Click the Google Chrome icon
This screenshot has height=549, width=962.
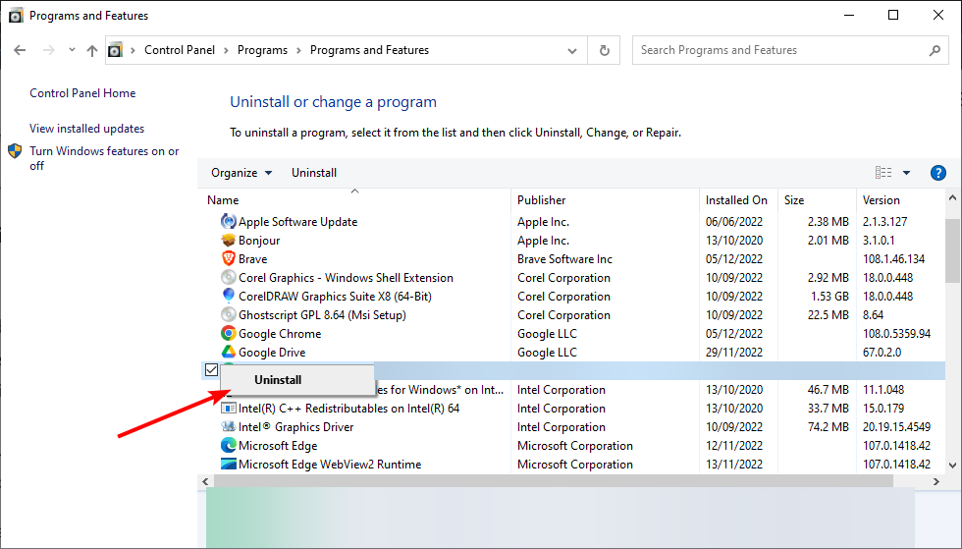point(228,334)
